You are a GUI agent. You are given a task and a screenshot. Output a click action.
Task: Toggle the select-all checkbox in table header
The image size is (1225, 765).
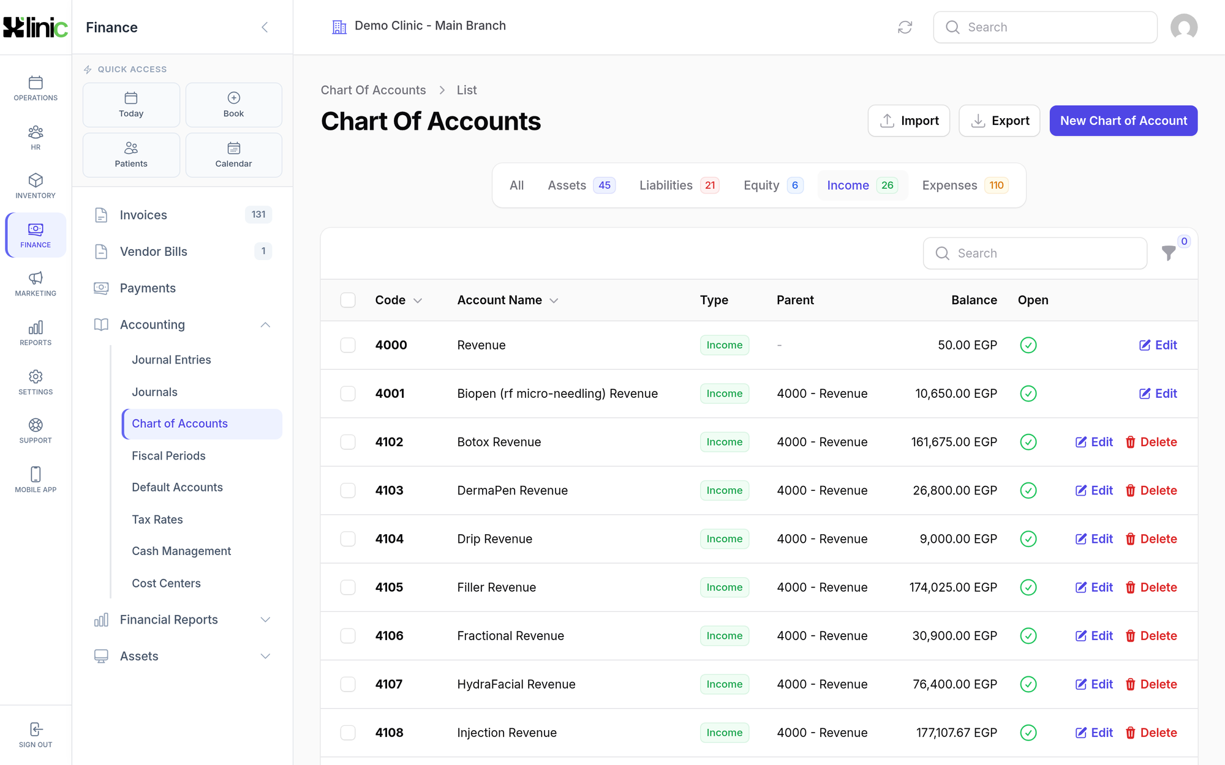(x=348, y=300)
